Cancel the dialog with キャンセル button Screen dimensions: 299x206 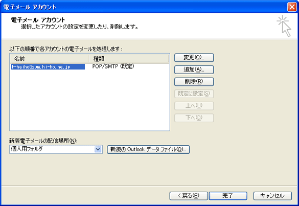pos(272,196)
